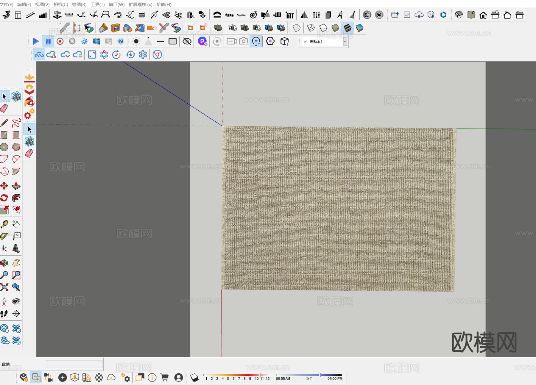Select the 3D Text tool
Viewport: 536px width, 385px height.
[x=16, y=248]
